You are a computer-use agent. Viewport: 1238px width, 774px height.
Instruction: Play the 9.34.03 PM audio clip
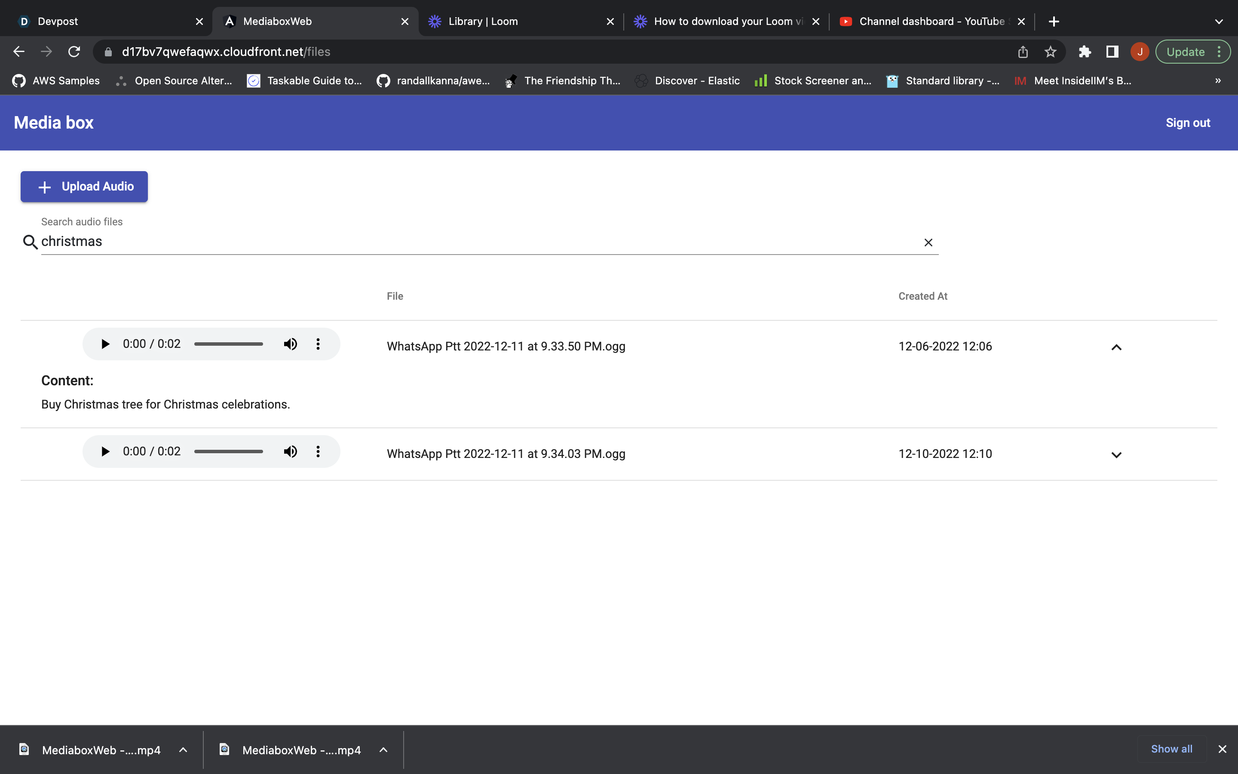click(105, 451)
